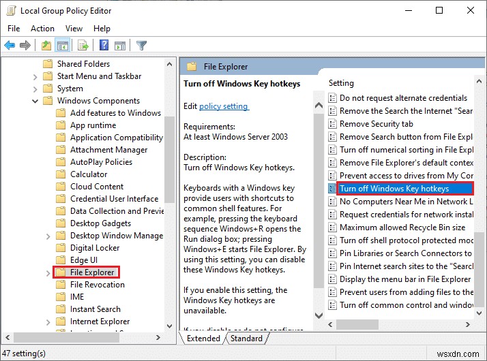
Task: Click app icon in title bar
Action: [x=11, y=10]
